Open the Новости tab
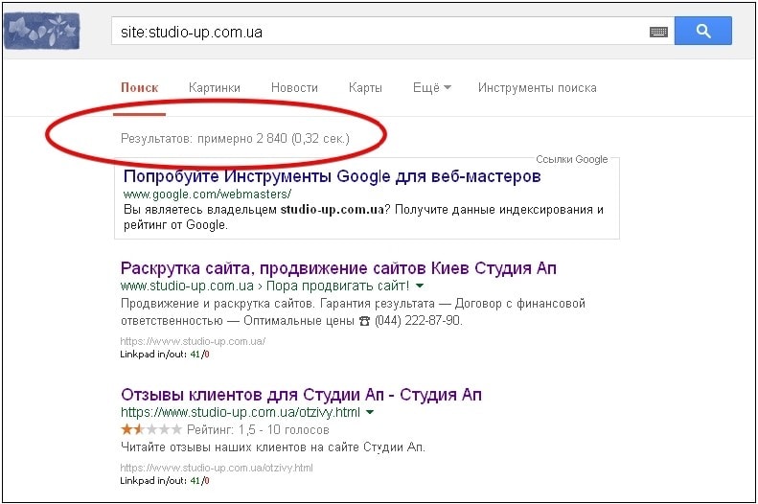 point(294,88)
